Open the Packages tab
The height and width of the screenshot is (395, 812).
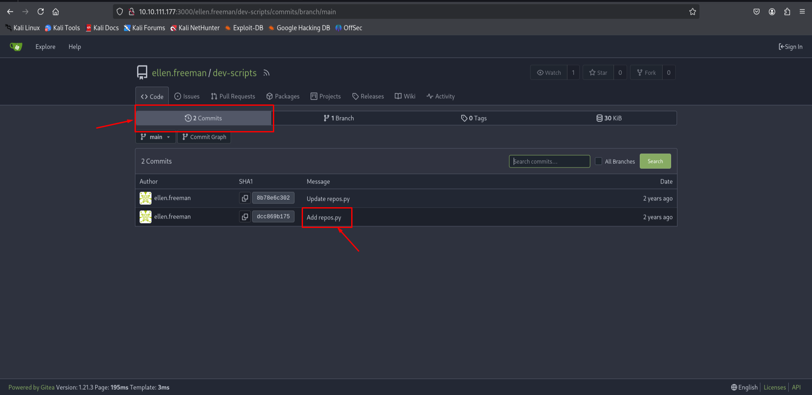click(283, 96)
